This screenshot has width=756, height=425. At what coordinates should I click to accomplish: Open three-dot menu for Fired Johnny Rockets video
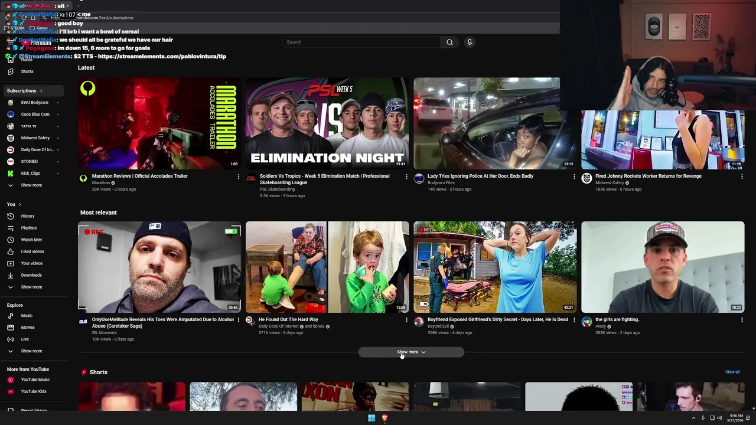coord(742,176)
